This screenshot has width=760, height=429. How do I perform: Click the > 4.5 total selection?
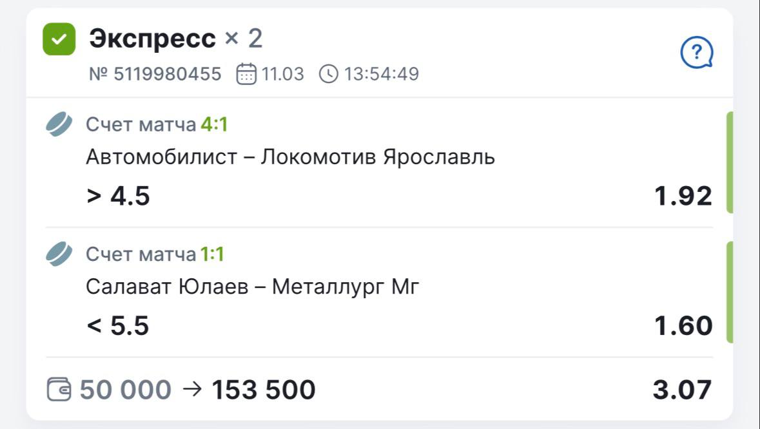coord(118,196)
